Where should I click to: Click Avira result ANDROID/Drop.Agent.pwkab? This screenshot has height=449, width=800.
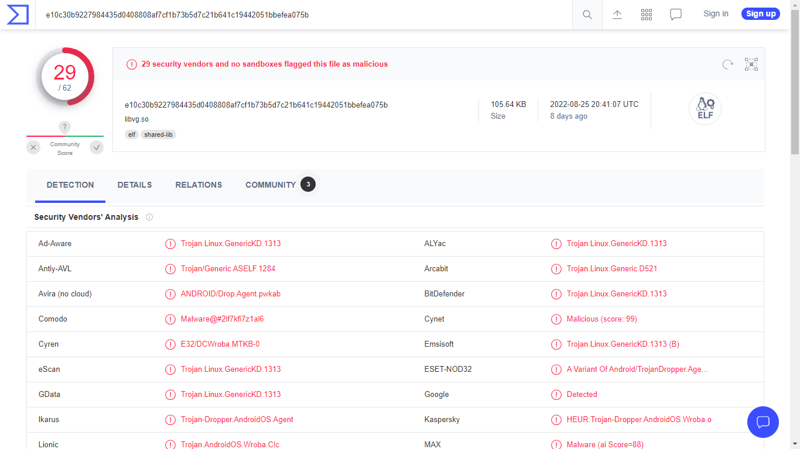231,294
